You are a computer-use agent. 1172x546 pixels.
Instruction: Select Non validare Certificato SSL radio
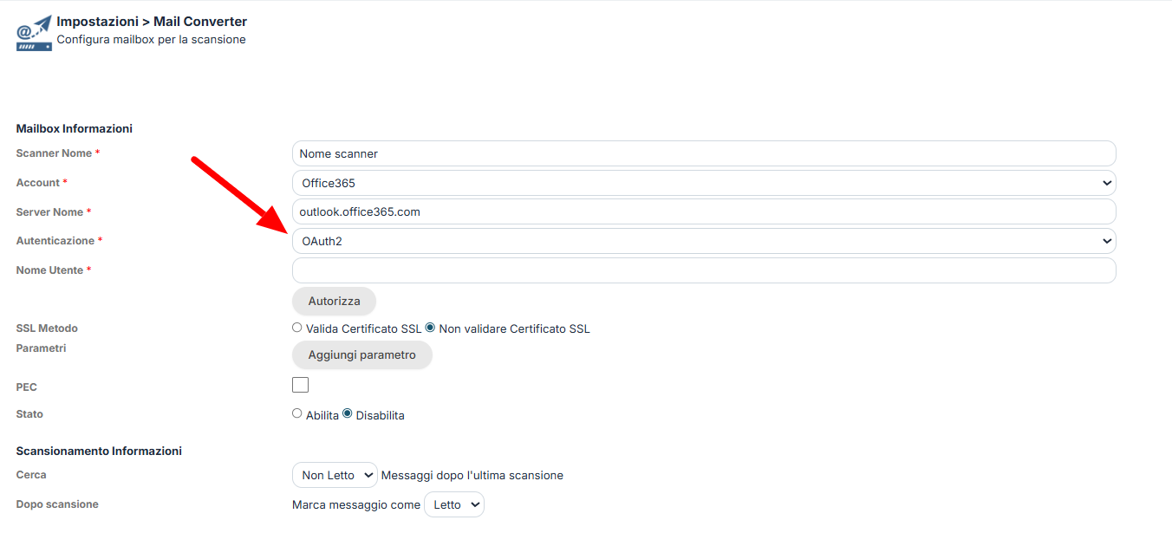point(430,328)
